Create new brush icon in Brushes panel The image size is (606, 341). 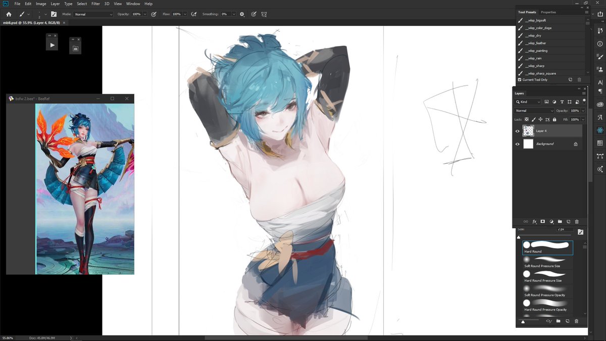coord(568,321)
